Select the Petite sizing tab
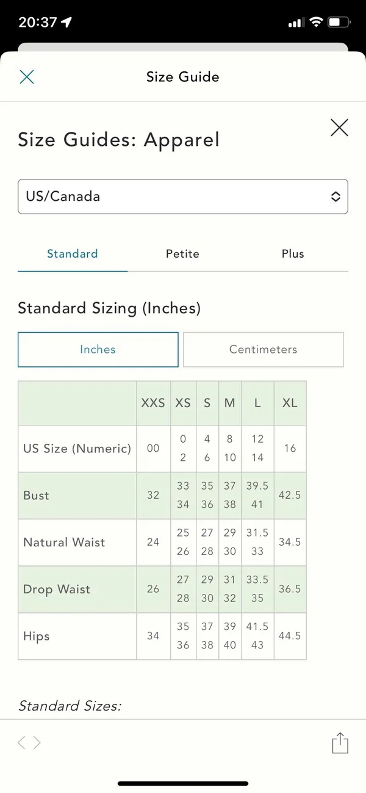 182,254
